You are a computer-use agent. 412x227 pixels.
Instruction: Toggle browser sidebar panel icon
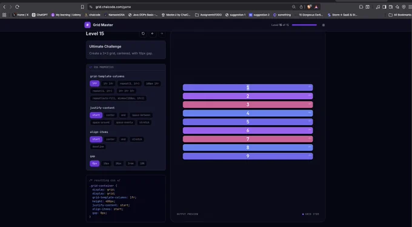(384, 7)
